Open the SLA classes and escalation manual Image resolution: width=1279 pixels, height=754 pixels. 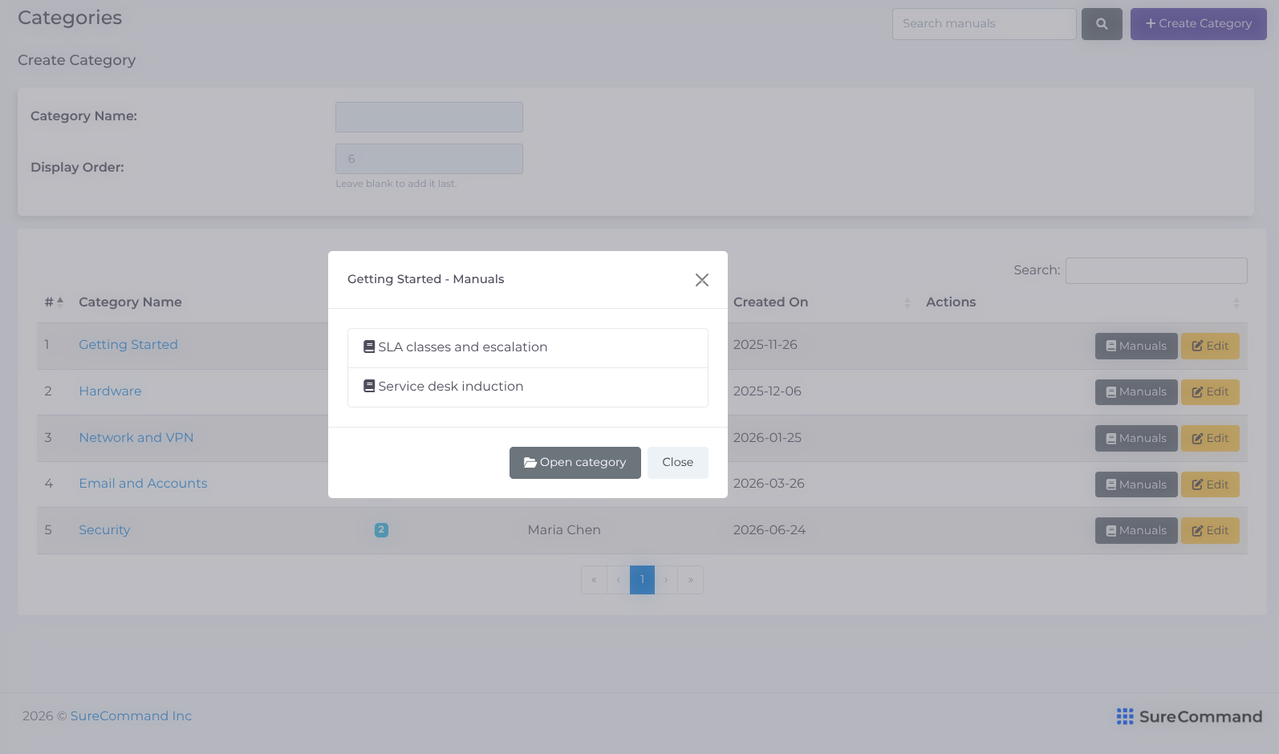coord(528,347)
